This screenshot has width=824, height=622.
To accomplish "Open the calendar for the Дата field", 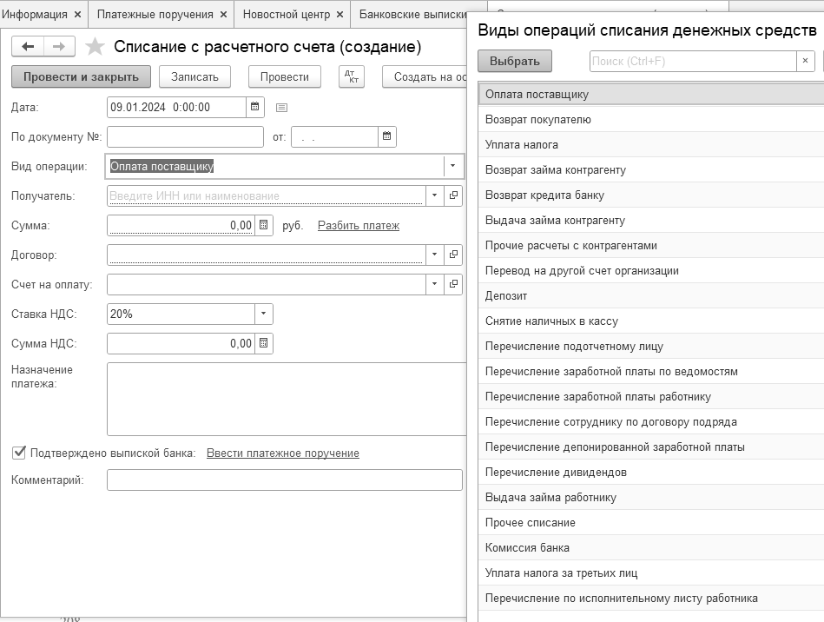I will coord(255,107).
